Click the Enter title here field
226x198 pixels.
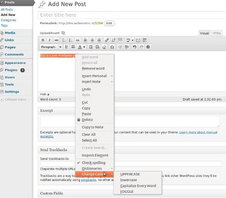click(132, 15)
